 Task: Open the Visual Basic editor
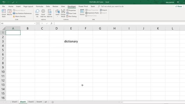[x=4, y=13]
